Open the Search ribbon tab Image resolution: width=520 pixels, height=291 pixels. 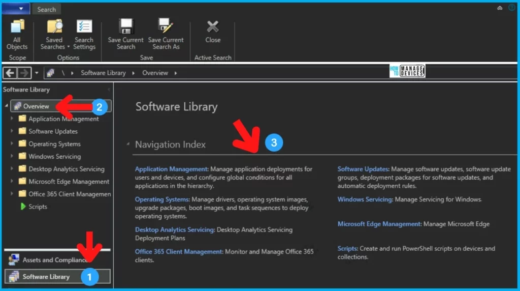(46, 9)
